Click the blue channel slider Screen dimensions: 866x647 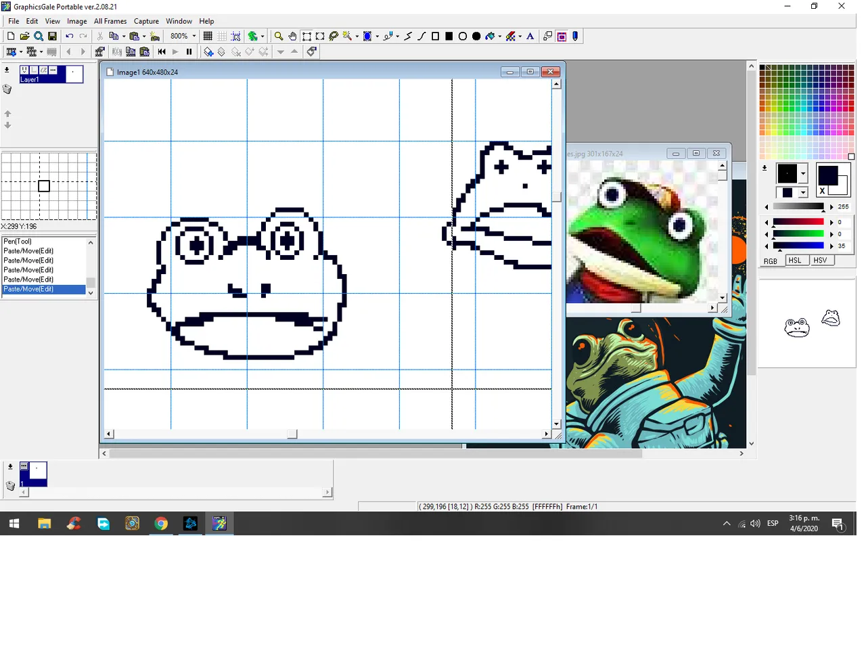tap(798, 246)
